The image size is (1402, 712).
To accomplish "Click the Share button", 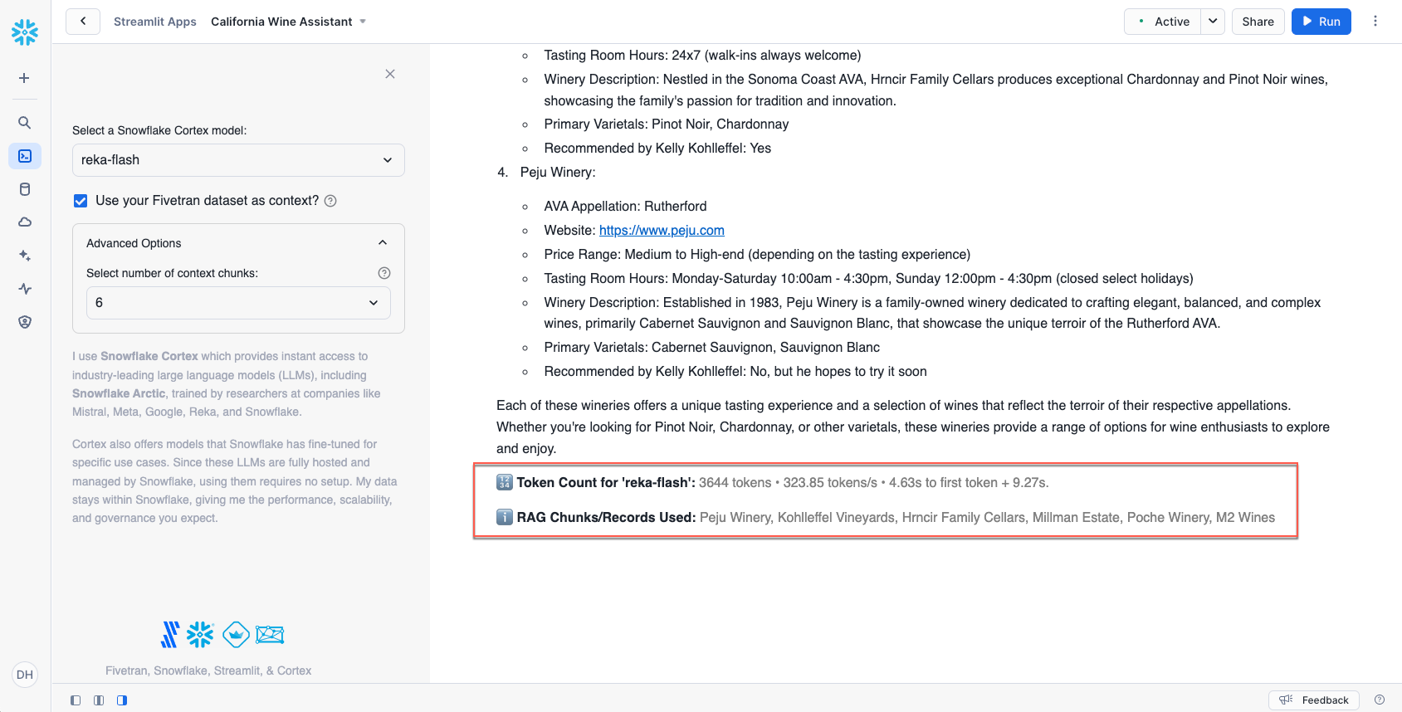I will pos(1258,22).
